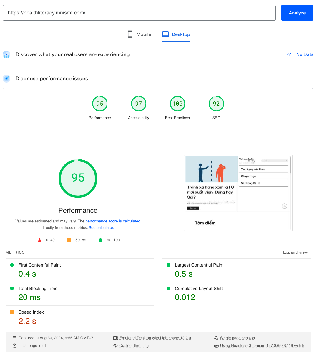Expand the First Contentful Paint metric
This screenshot has height=353, width=317.
click(40, 265)
